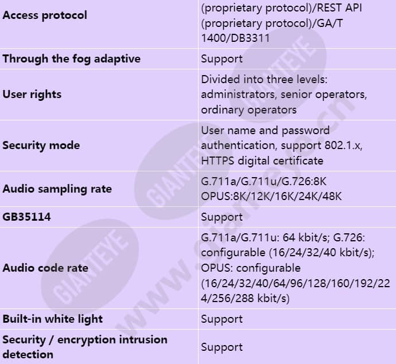Click the REST API proprietary protocol text

click(x=281, y=7)
